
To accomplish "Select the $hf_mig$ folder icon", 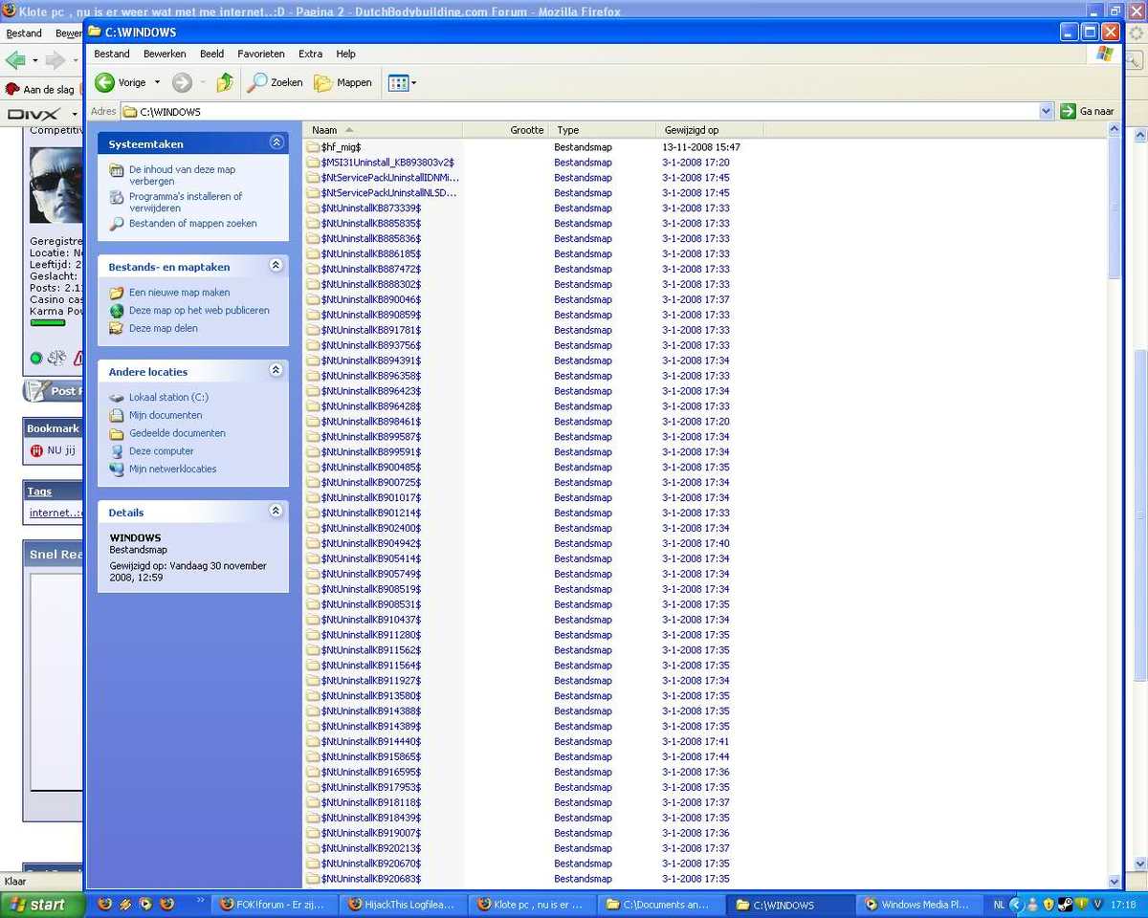I will pos(313,147).
